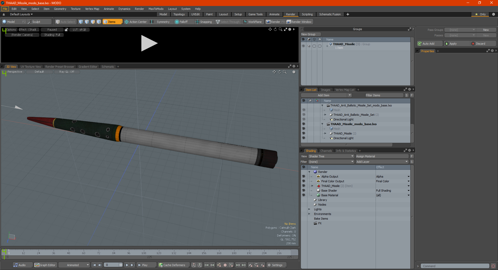
Task: Select Materials mode cube icon
Action: tap(99, 22)
